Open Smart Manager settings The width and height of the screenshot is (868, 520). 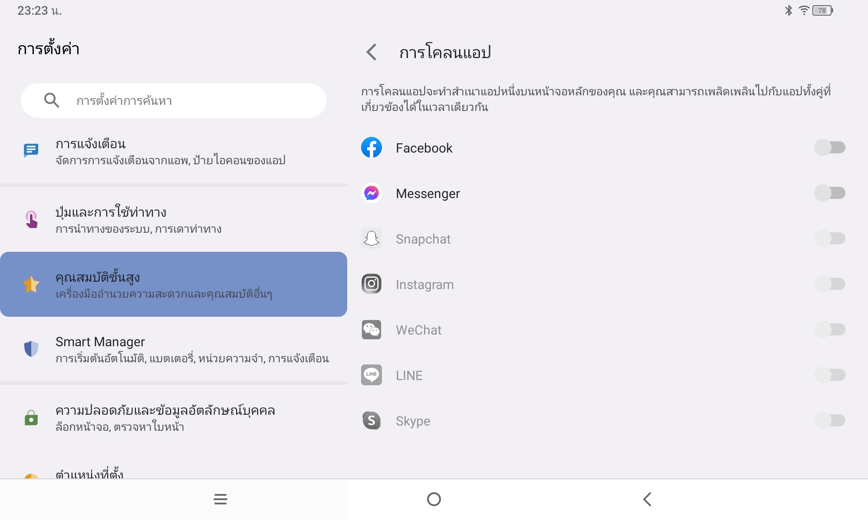pyautogui.click(x=174, y=349)
